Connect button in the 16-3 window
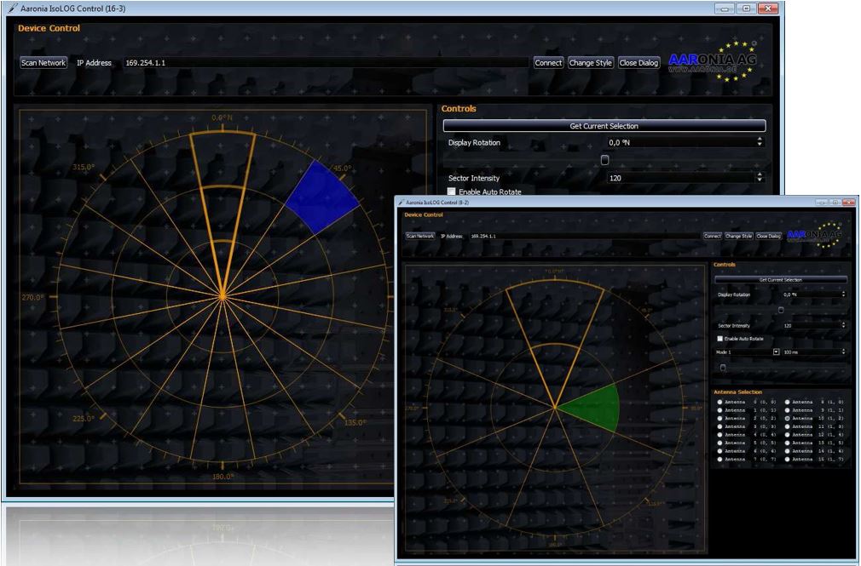 coord(548,62)
